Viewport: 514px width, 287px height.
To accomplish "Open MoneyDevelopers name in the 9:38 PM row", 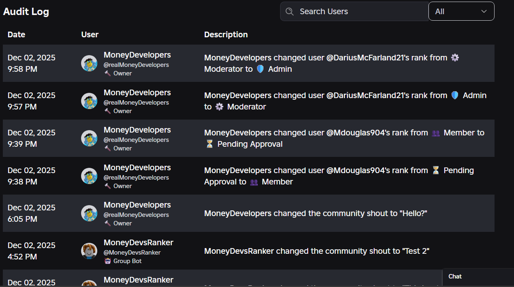I will [137, 167].
